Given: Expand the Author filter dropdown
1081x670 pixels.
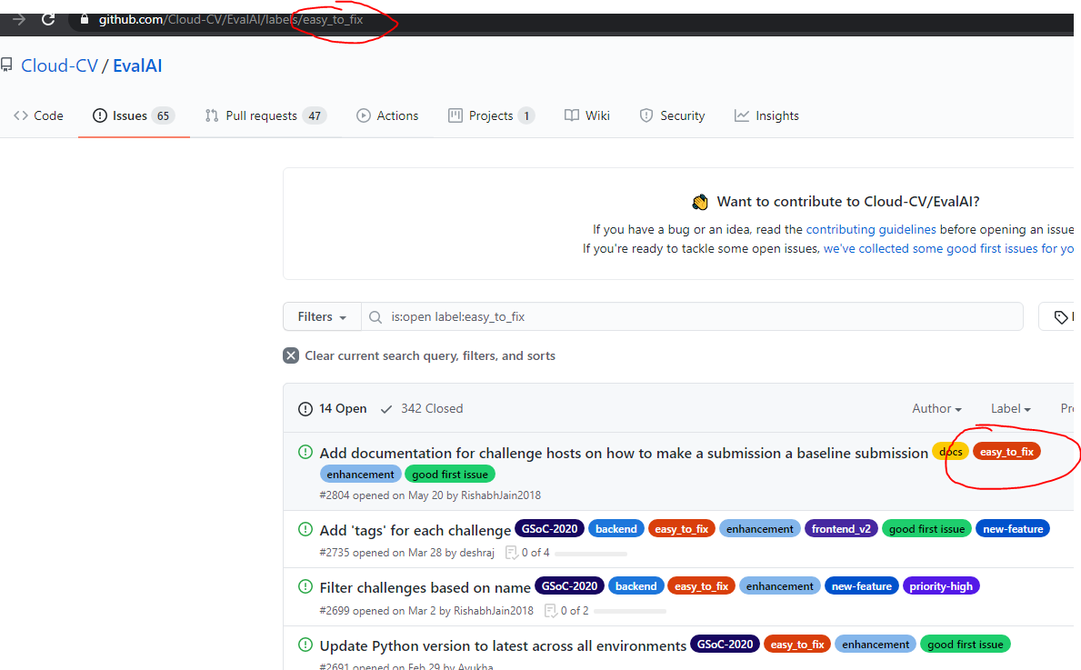Looking at the screenshot, I should pyautogui.click(x=937, y=409).
